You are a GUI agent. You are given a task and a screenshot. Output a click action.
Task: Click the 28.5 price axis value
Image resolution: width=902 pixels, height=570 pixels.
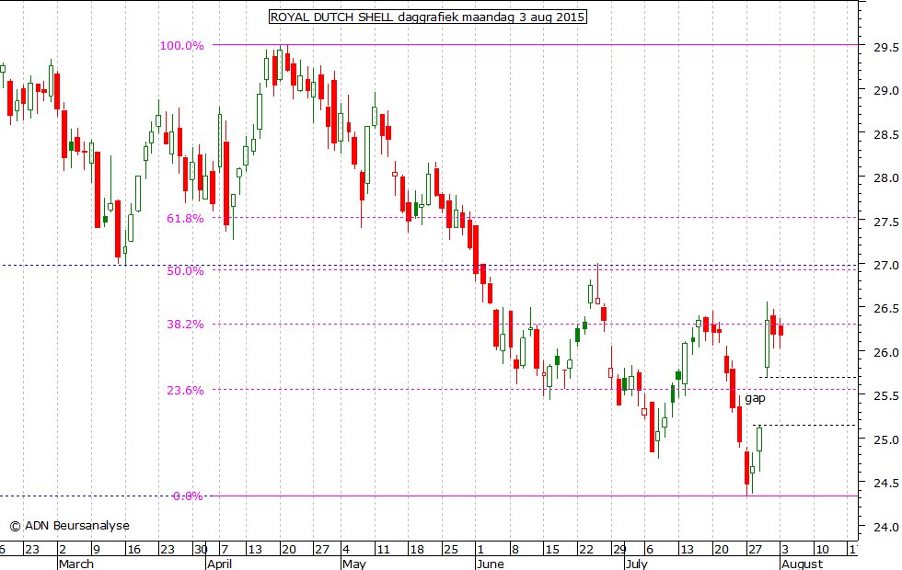pyautogui.click(x=885, y=134)
